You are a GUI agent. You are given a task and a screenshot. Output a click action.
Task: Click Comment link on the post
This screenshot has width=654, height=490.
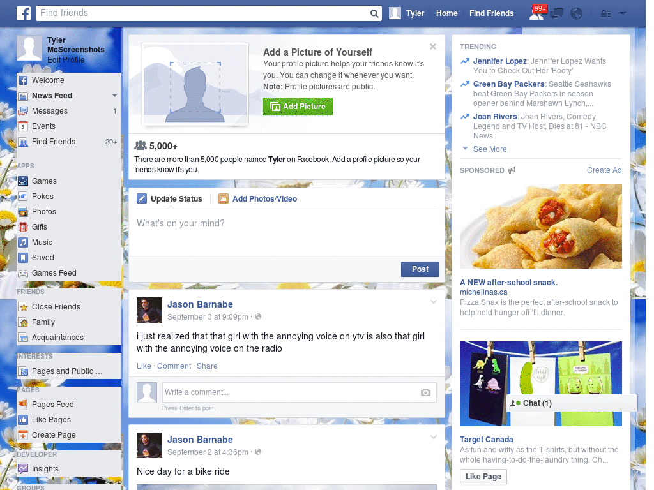[174, 366]
